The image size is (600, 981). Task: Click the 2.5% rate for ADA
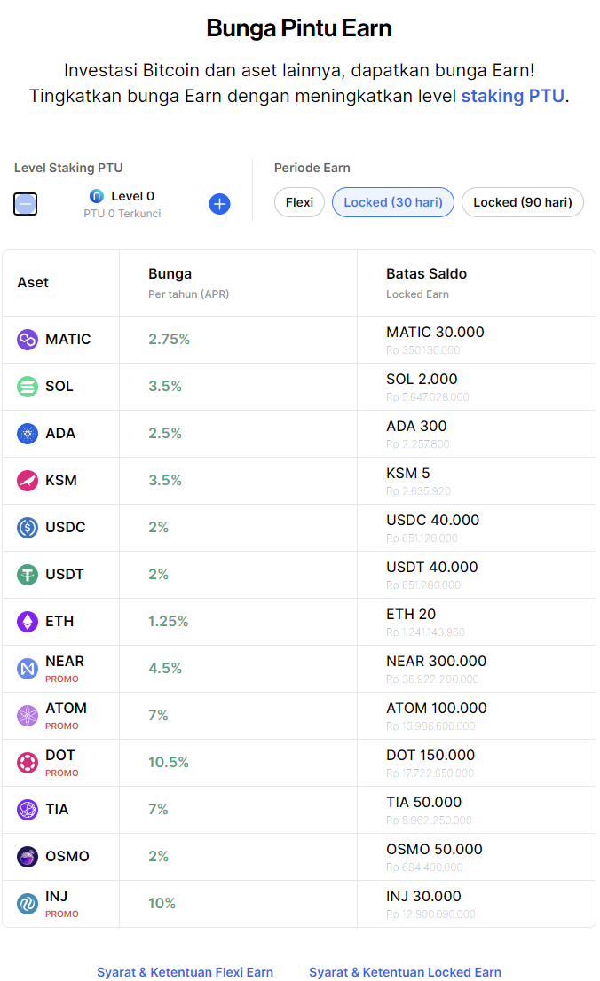coord(165,434)
